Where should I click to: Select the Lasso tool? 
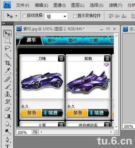tap(7, 48)
